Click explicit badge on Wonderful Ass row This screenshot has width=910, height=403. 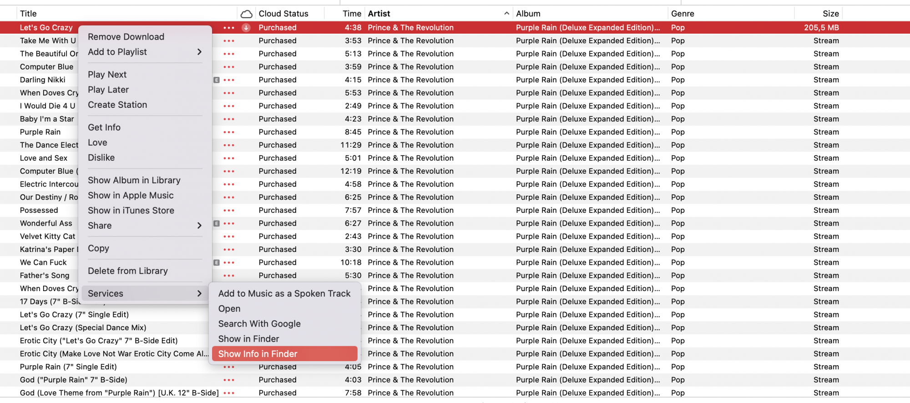pos(217,223)
